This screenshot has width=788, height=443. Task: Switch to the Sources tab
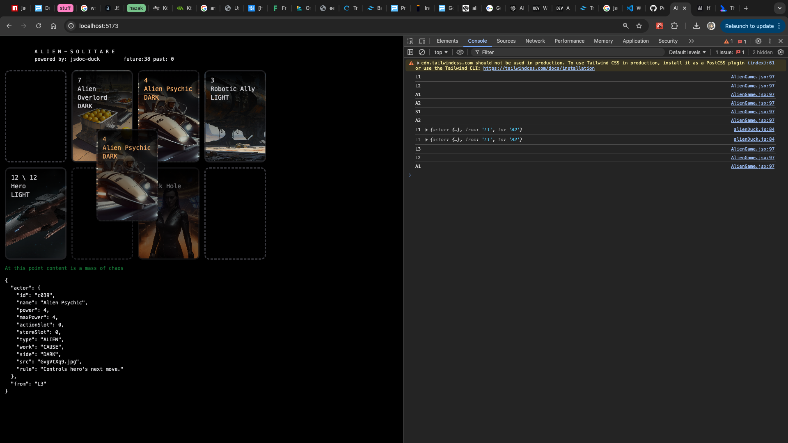pos(506,41)
